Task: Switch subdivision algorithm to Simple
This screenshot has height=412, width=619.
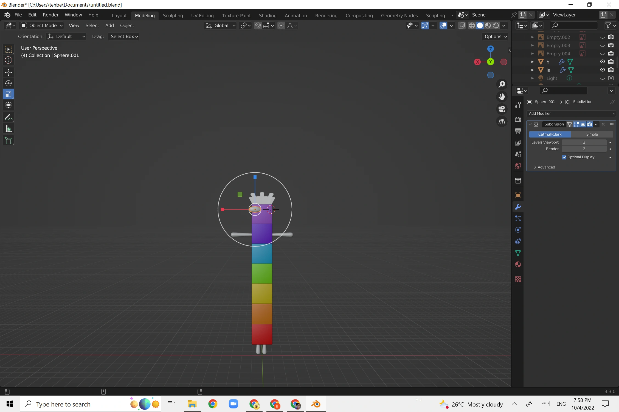Action: [592, 134]
